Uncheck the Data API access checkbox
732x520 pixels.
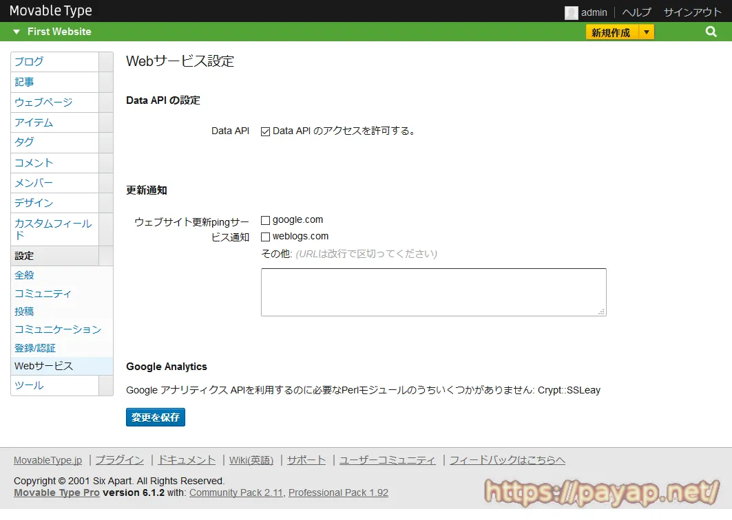265,131
